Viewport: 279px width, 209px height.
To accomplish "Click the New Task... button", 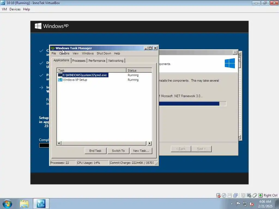I will coord(141,151).
